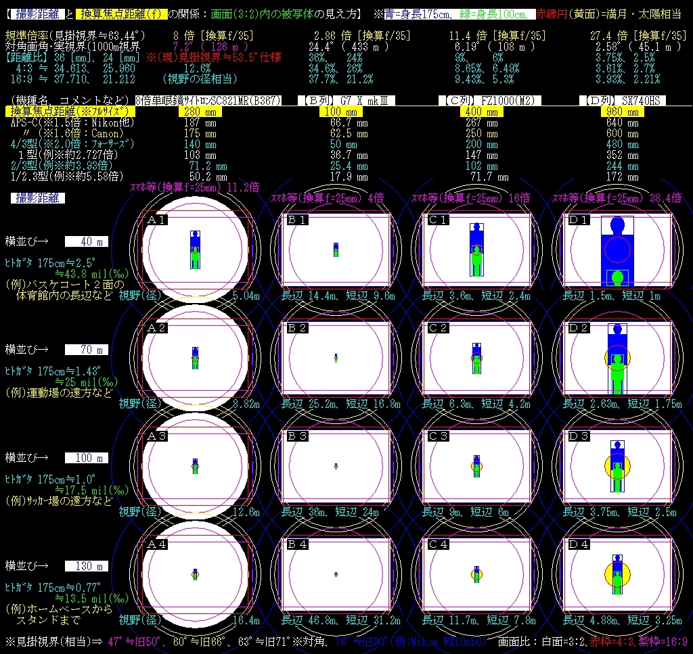Open the B1 view panel
This screenshot has width=693, height=654.
[x=336, y=250]
